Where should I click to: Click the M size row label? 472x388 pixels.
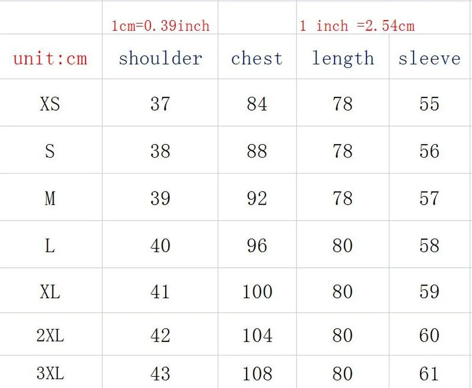(x=50, y=198)
